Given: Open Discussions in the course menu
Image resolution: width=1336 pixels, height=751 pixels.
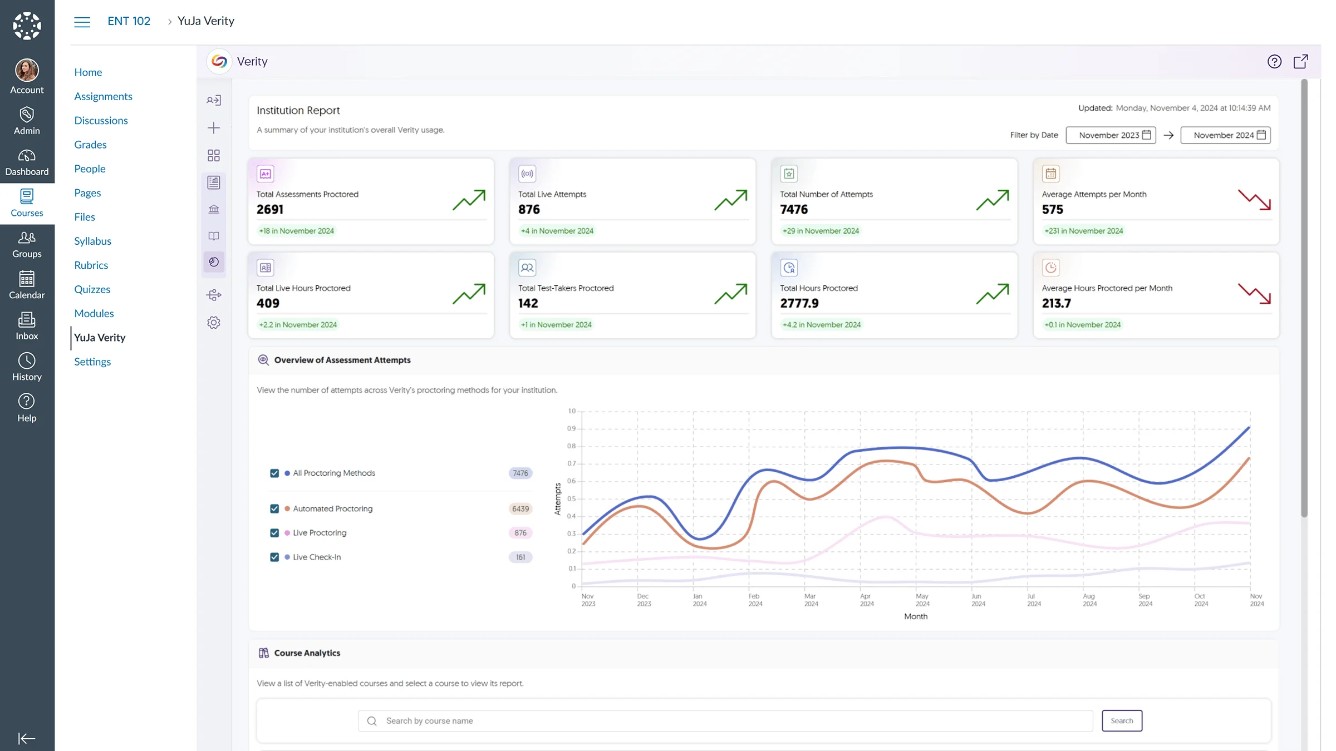Looking at the screenshot, I should coord(101,120).
